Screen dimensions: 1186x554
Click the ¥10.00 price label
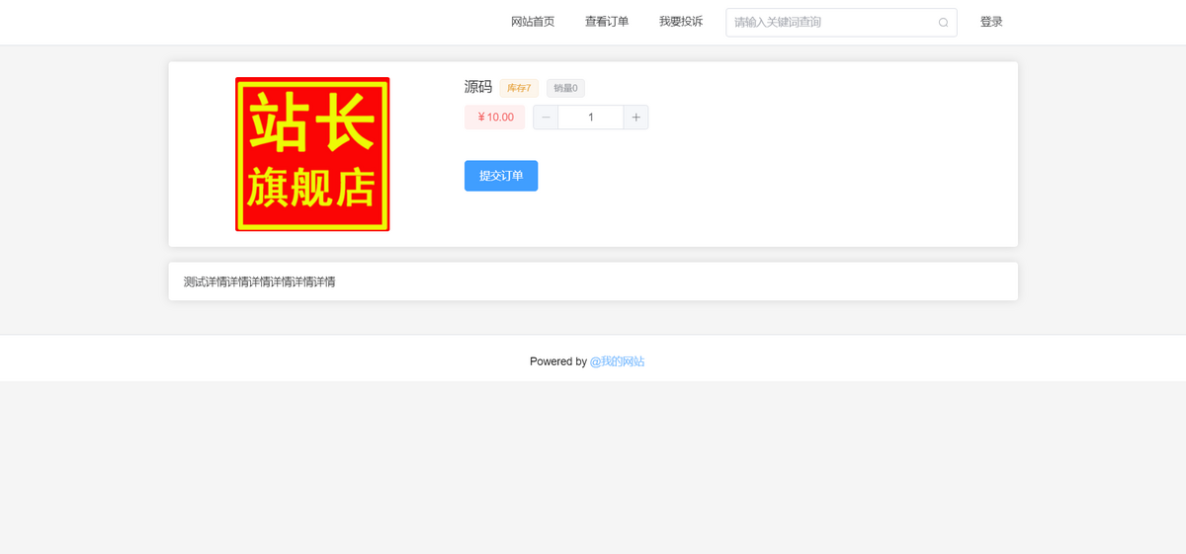click(495, 118)
